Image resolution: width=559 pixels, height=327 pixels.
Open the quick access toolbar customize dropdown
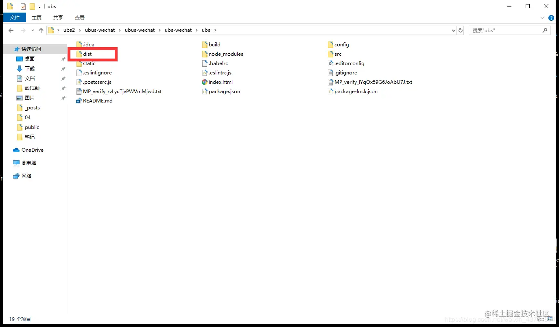coord(39,7)
